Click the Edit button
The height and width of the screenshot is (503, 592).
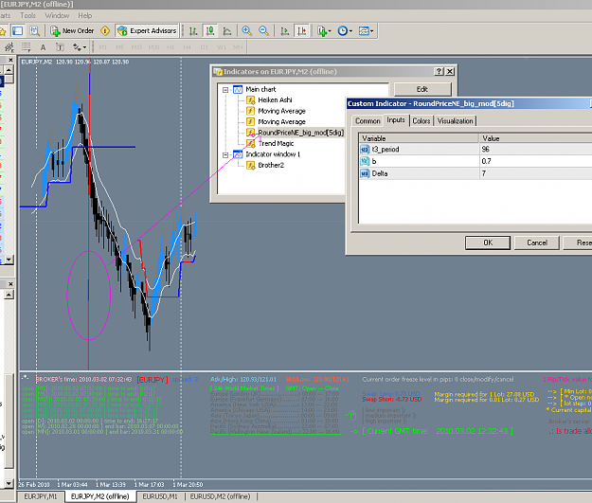pos(422,89)
